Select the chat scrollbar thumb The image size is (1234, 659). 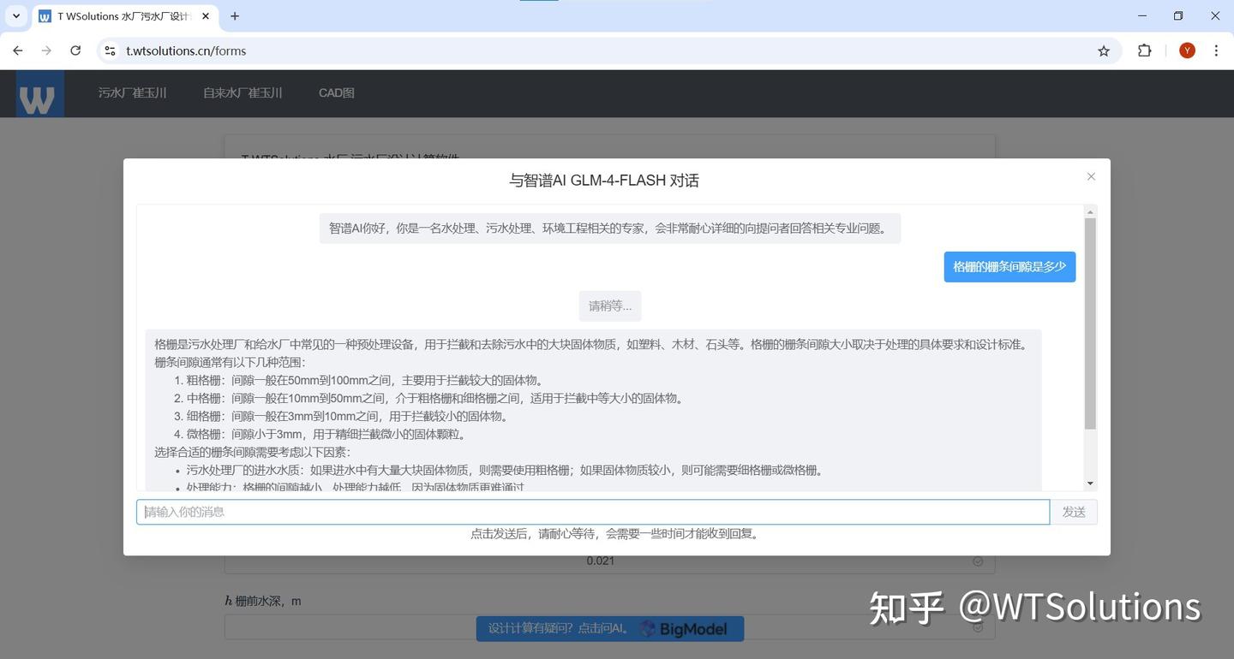pyautogui.click(x=1090, y=324)
